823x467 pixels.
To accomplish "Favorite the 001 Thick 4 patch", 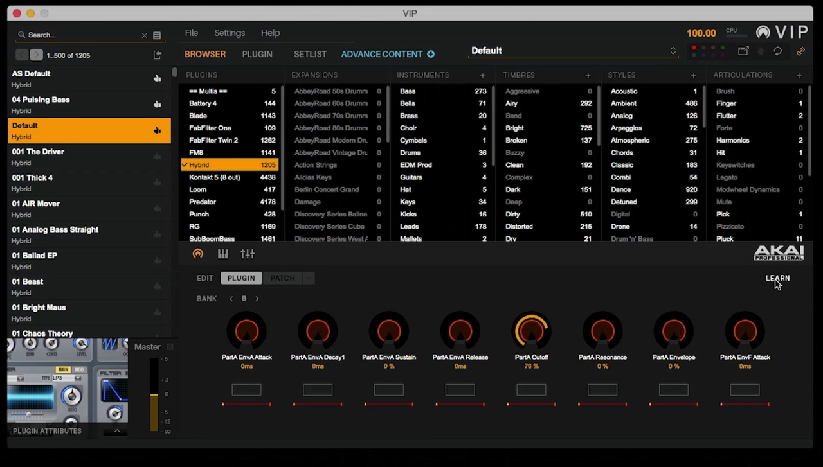I will click(157, 182).
